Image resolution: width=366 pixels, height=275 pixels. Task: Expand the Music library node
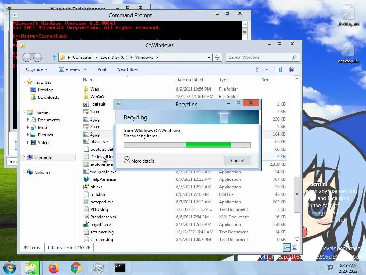point(28,127)
